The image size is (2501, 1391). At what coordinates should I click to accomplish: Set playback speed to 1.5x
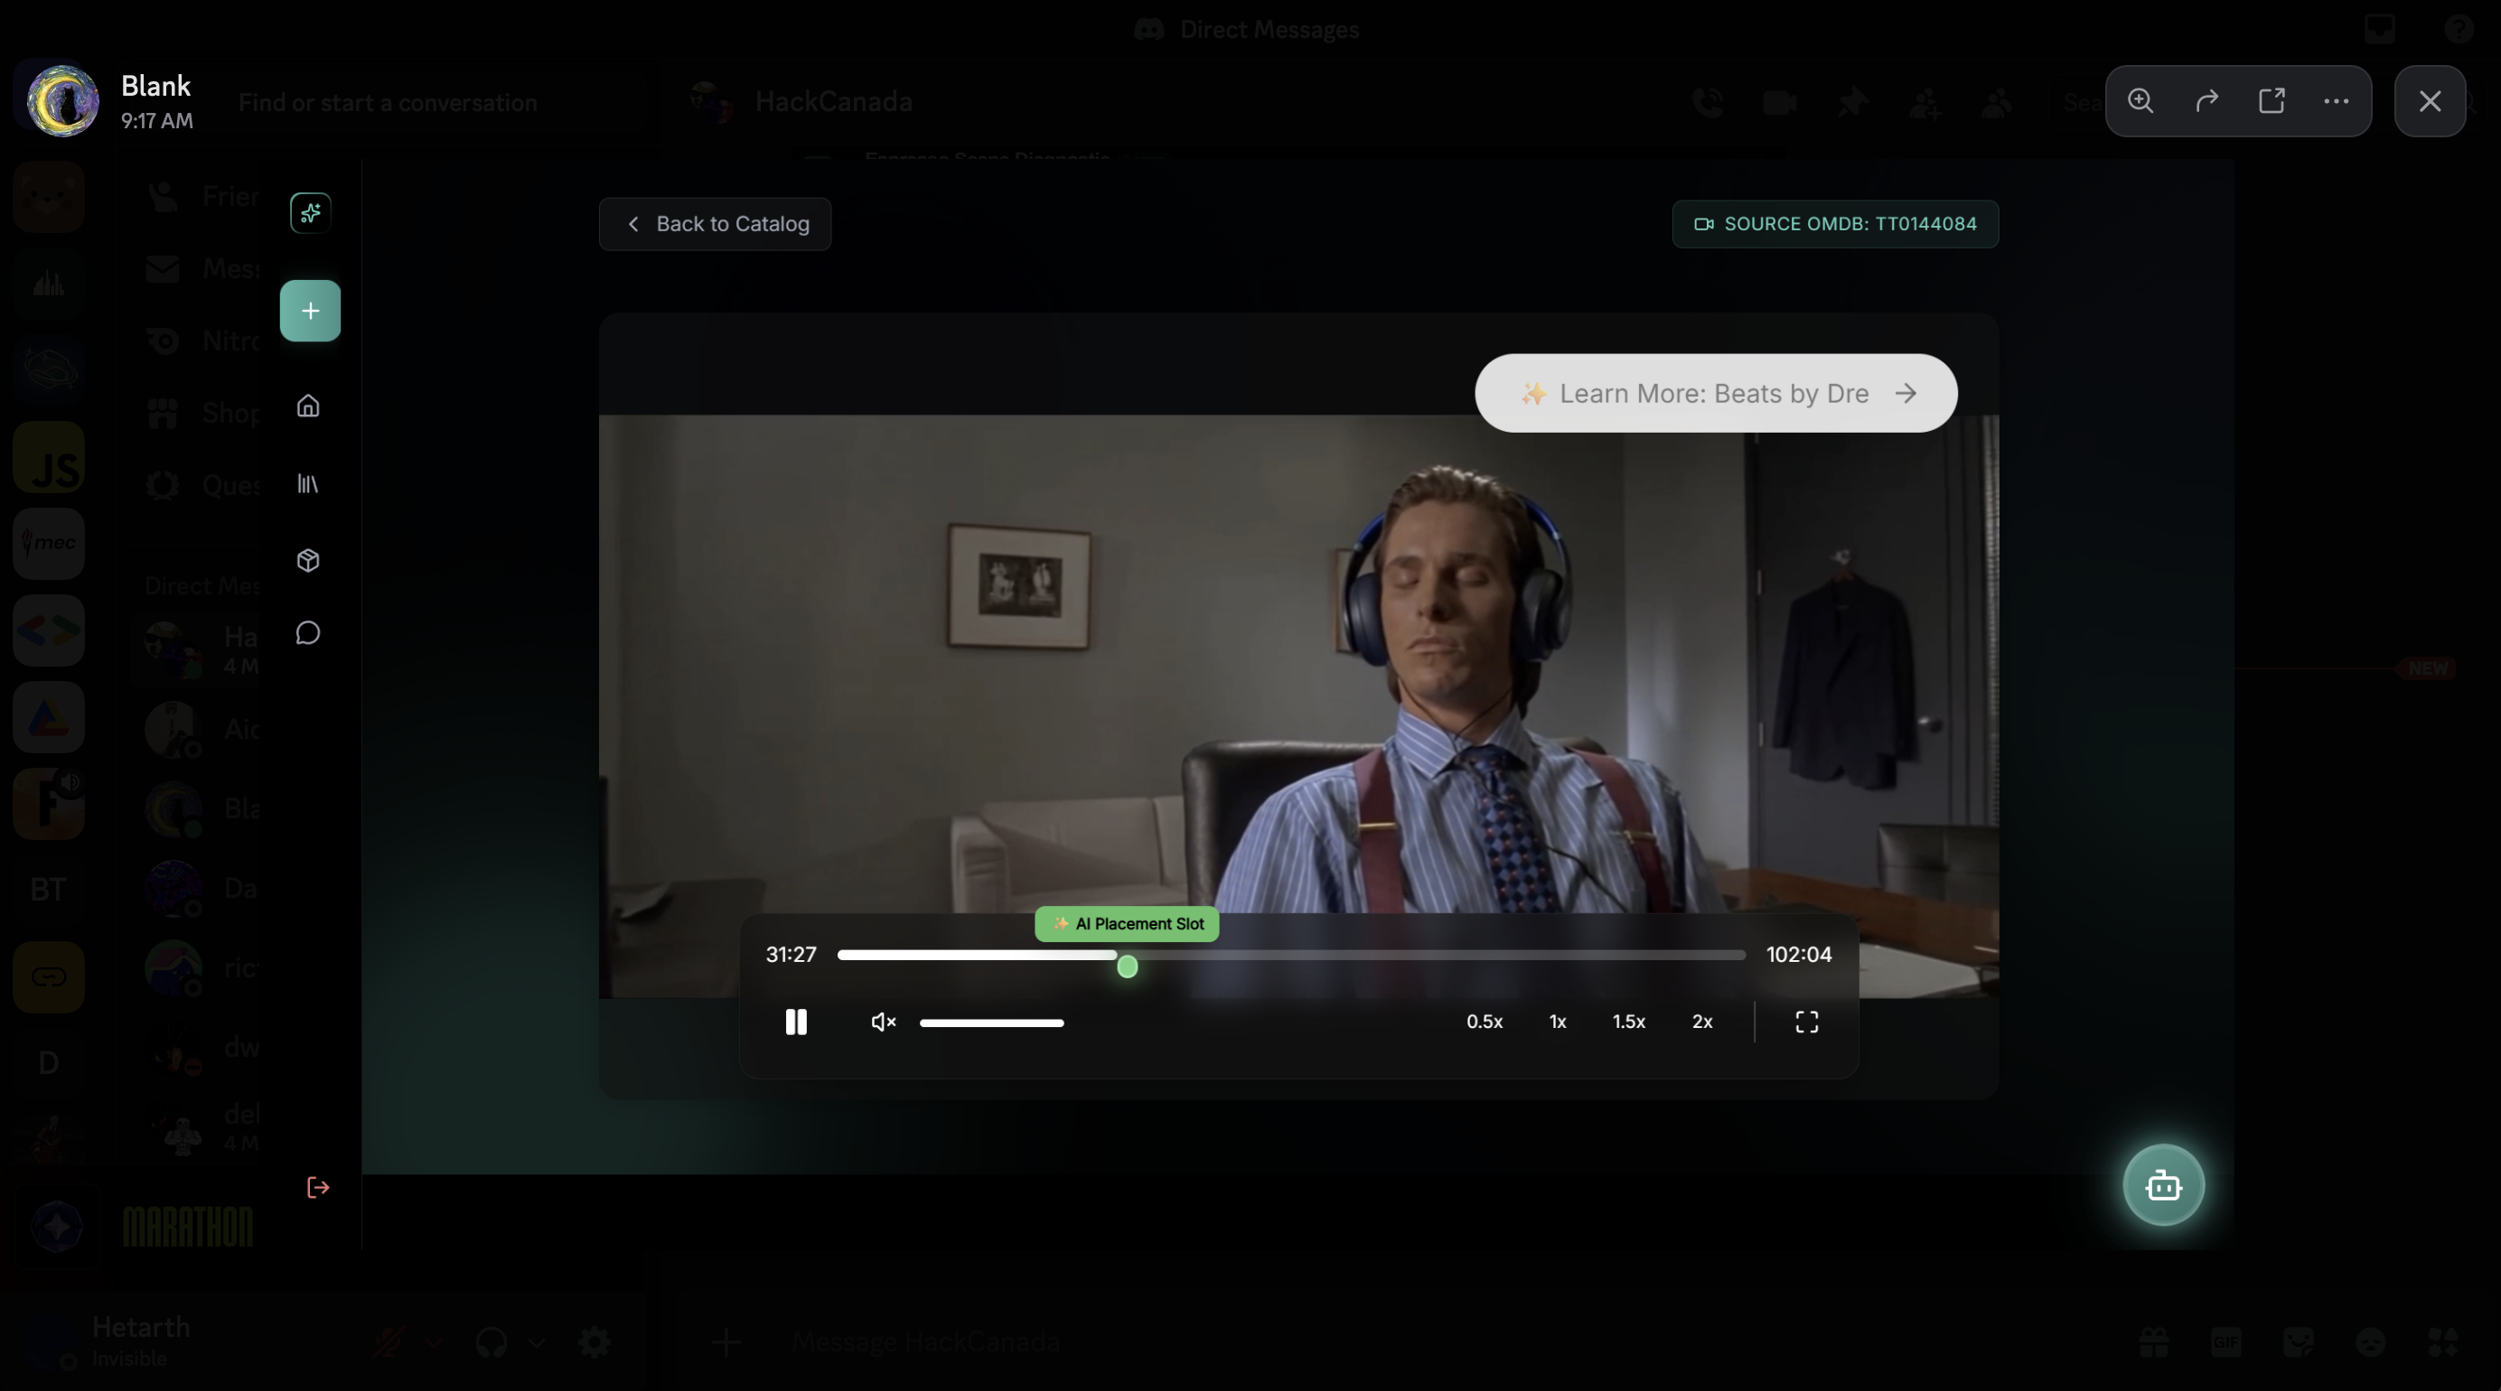tap(1628, 1022)
